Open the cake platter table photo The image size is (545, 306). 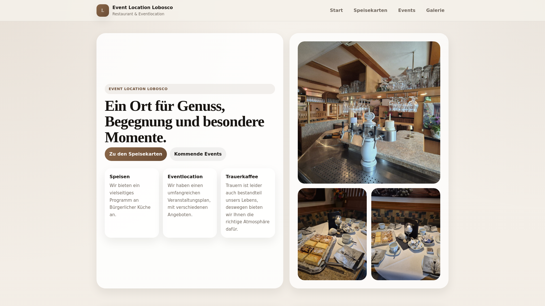tap(332, 234)
